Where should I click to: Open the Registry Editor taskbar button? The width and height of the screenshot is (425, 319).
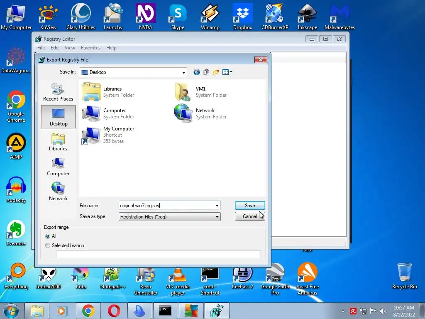(x=217, y=311)
